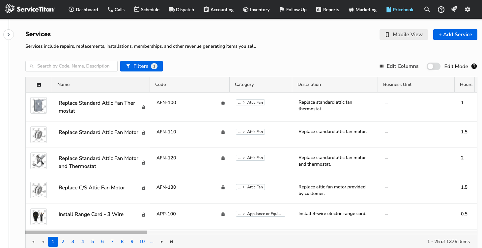Click the horizontal table scrollbar
The image size is (482, 248).
pyautogui.click(x=86, y=232)
